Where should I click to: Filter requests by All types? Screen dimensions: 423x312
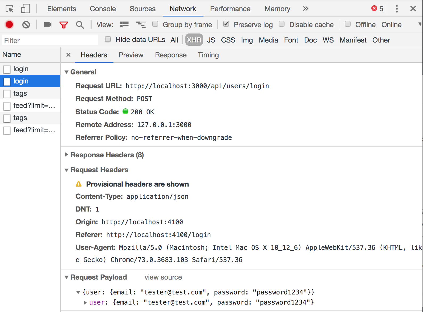point(174,40)
